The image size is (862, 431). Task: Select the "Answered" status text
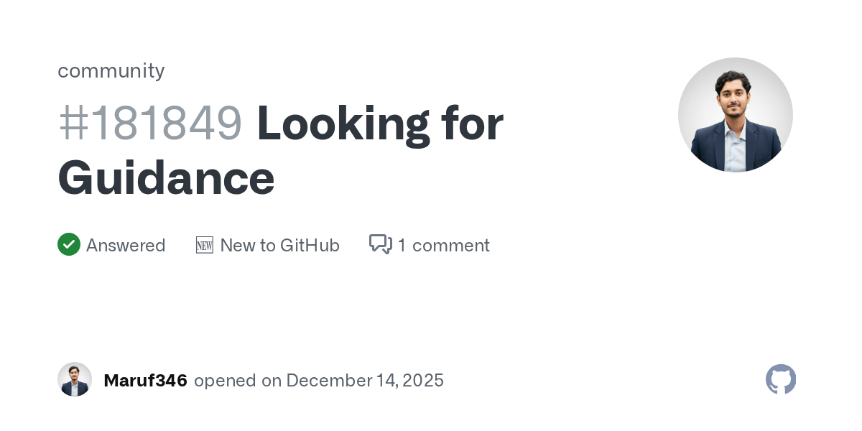point(126,246)
